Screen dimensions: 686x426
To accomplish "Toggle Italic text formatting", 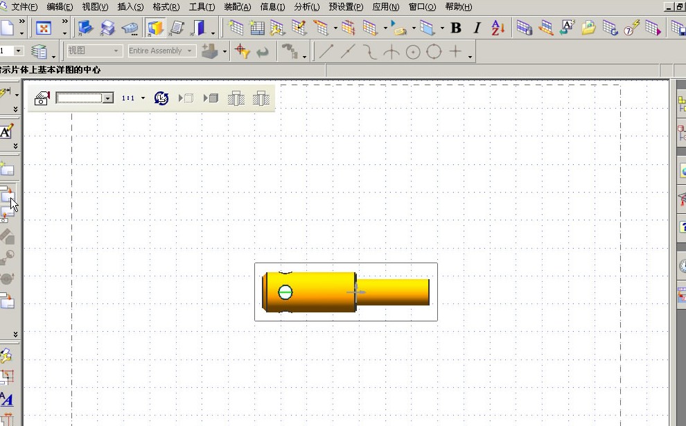I will (477, 28).
